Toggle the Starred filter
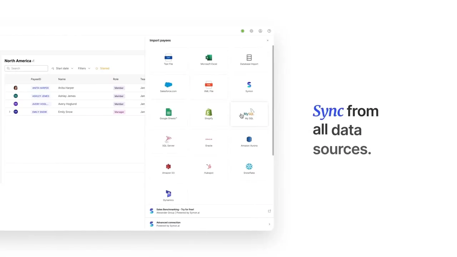Viewport: 457px width, 257px height. point(102,69)
